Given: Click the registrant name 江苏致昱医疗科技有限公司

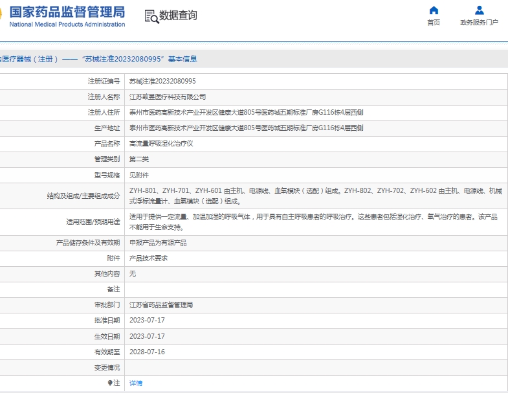Looking at the screenshot, I should (168, 97).
